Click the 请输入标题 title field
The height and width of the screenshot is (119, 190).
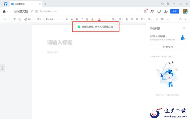60,42
